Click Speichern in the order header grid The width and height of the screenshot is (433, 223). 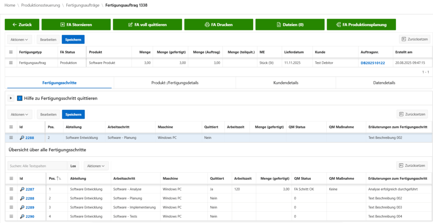pyautogui.click(x=73, y=39)
